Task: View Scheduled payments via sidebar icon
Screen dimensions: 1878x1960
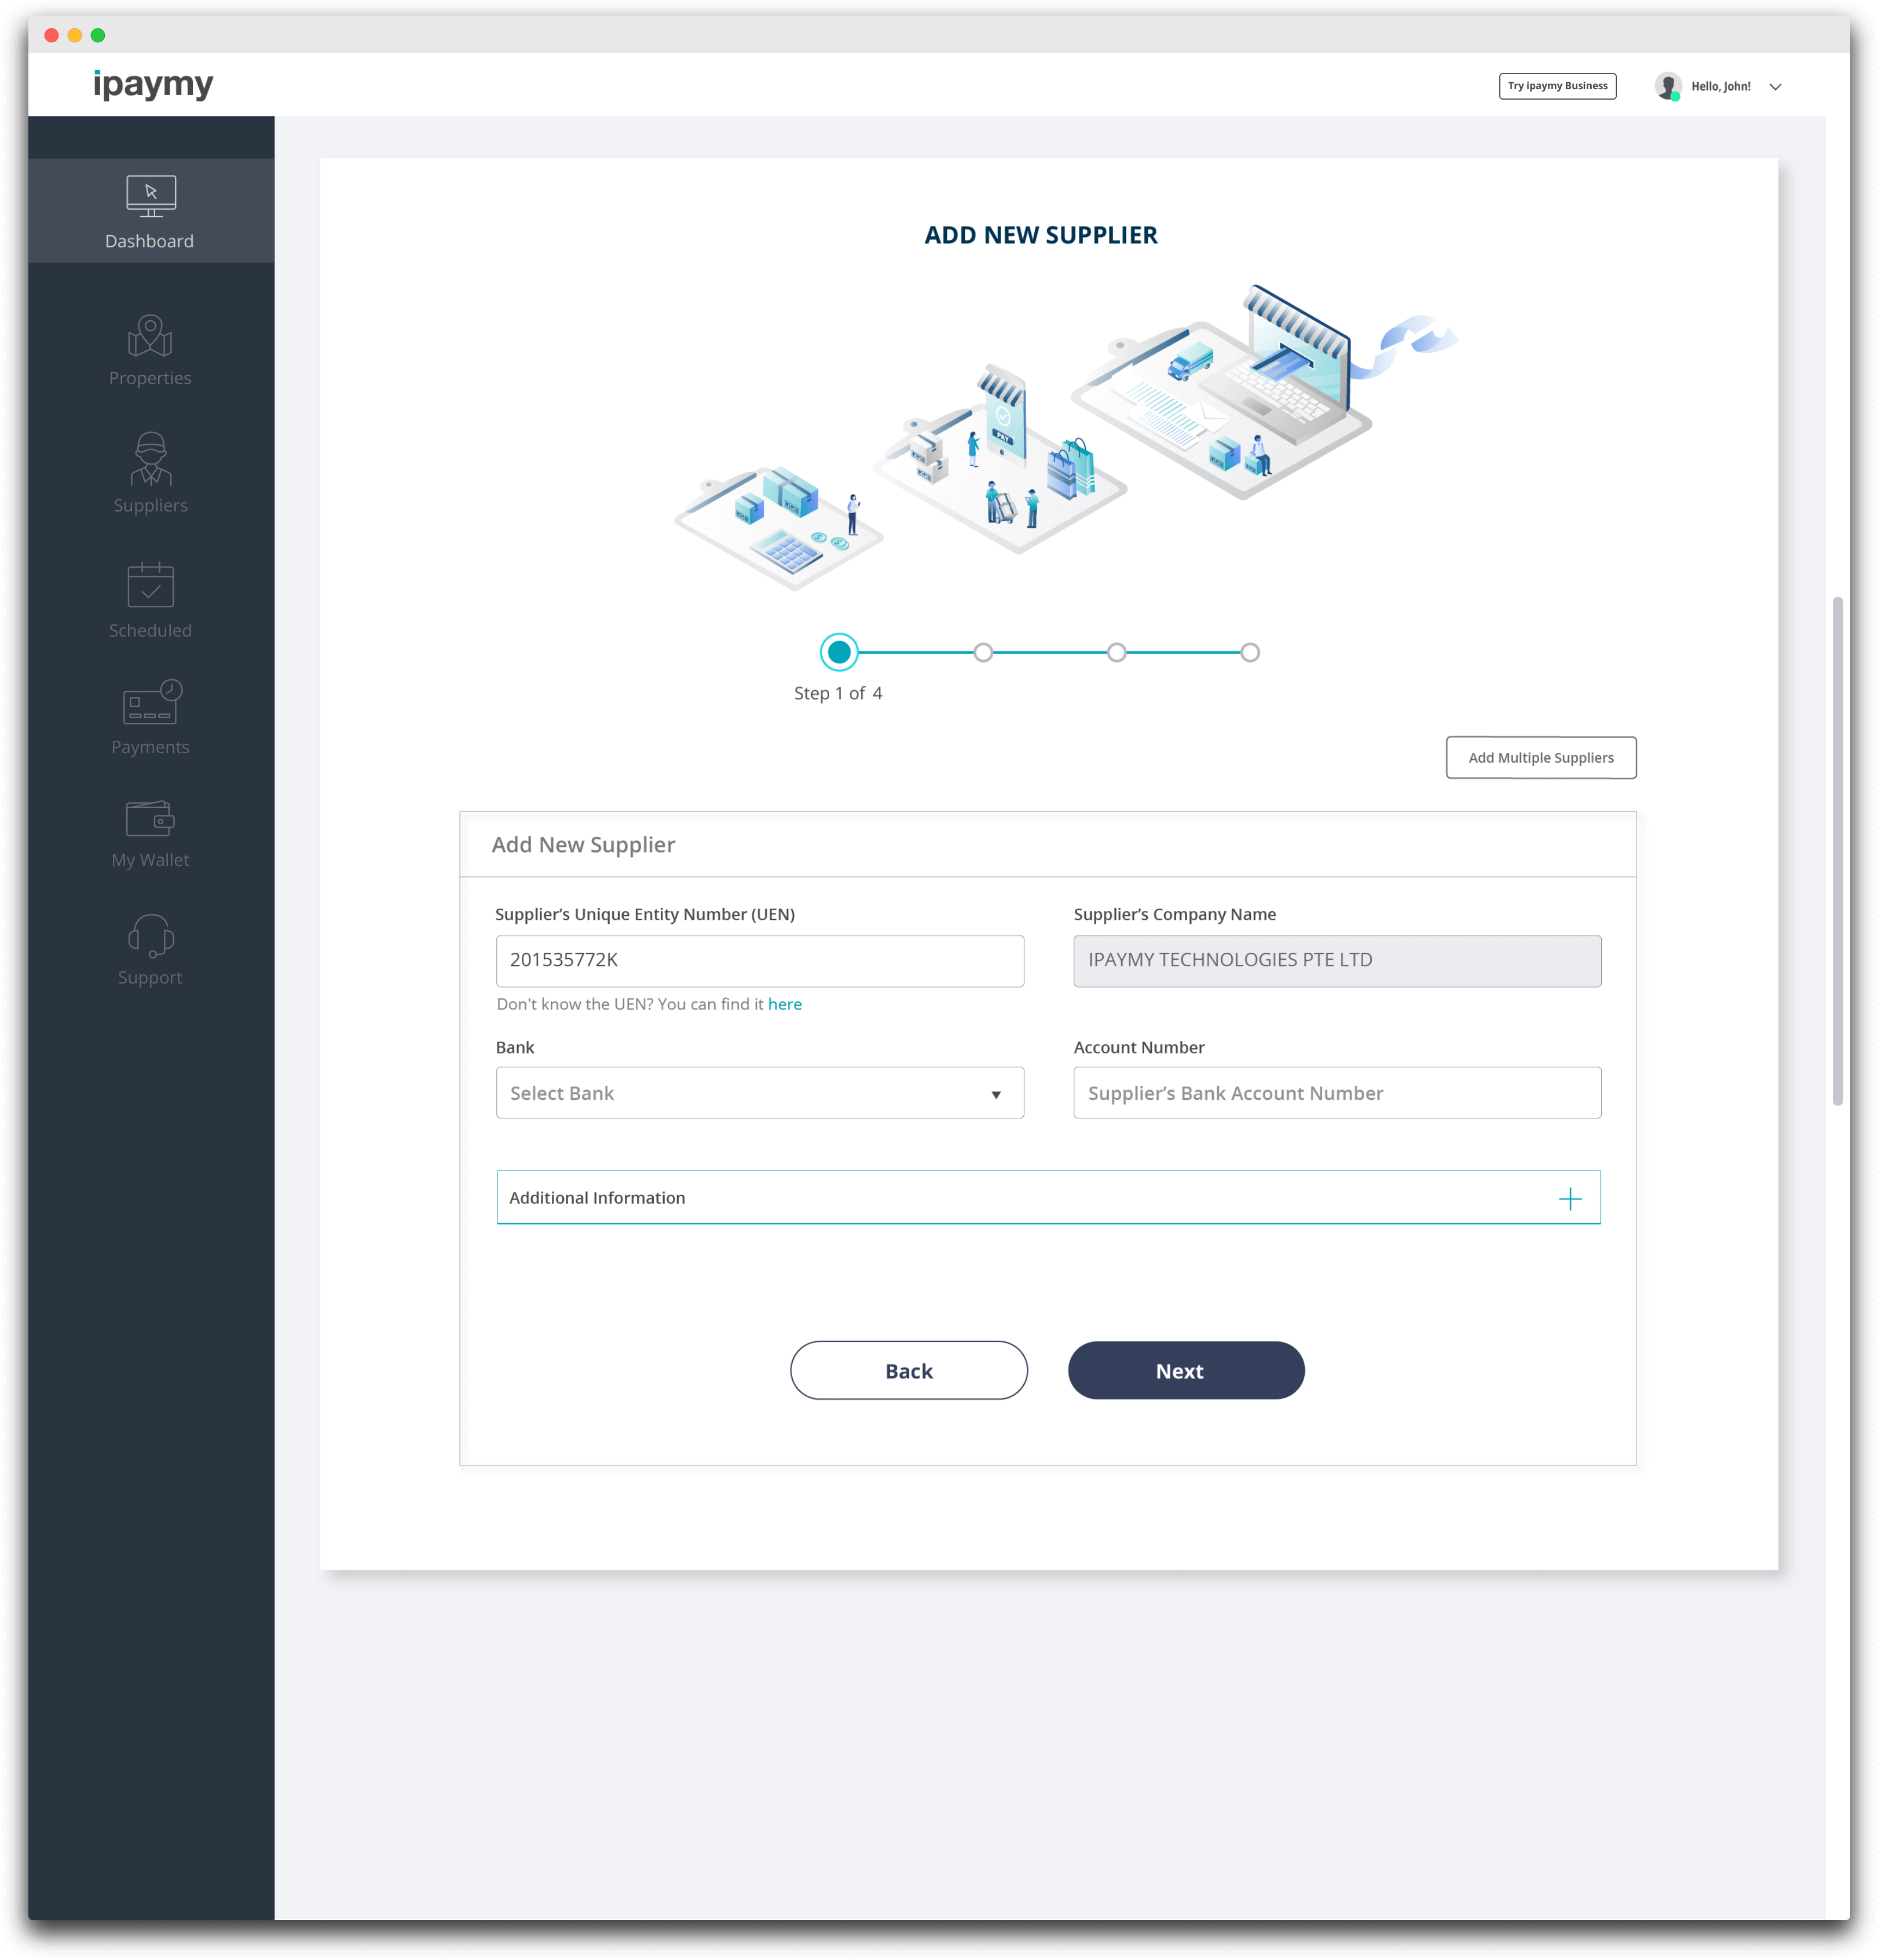Action: click(x=150, y=600)
